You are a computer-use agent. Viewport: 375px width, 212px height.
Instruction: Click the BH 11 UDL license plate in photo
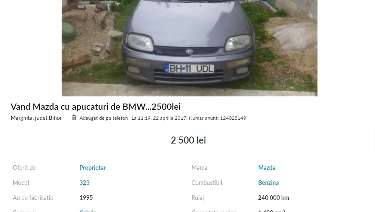(189, 69)
